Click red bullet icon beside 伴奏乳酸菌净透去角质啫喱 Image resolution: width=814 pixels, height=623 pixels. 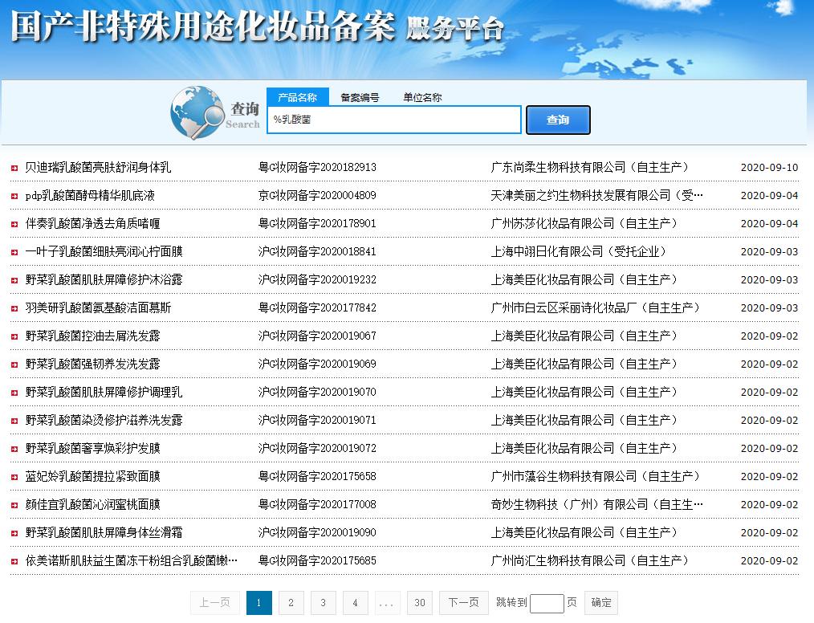point(14,224)
